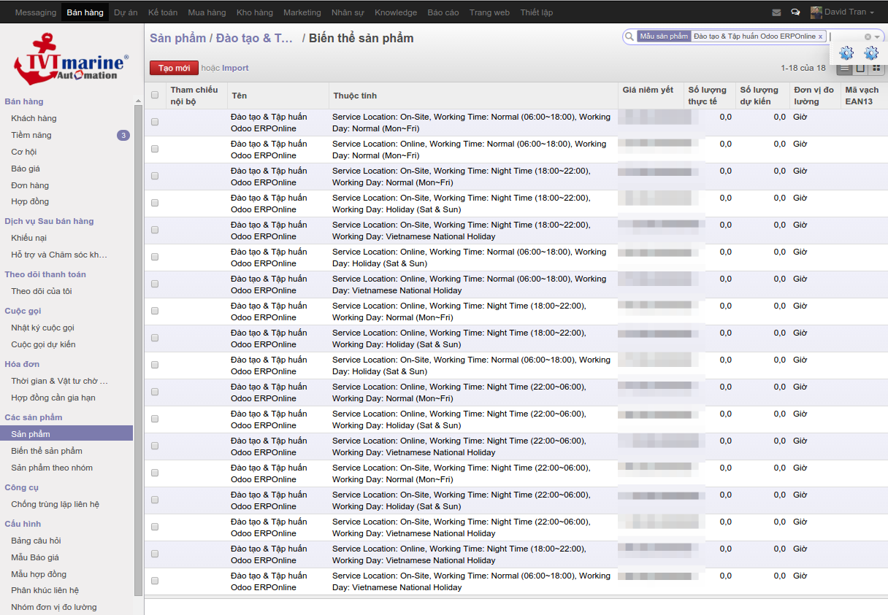888x615 pixels.
Task: Open Theo dõi của tôi in the sidebar
Action: pyautogui.click(x=42, y=291)
